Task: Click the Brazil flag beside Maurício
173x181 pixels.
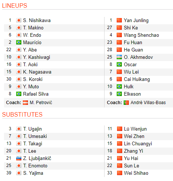Action: click(19, 42)
